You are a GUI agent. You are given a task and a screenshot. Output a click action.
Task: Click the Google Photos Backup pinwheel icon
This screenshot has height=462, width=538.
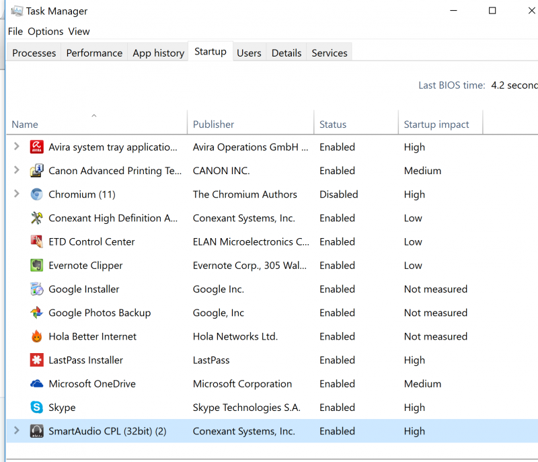37,313
